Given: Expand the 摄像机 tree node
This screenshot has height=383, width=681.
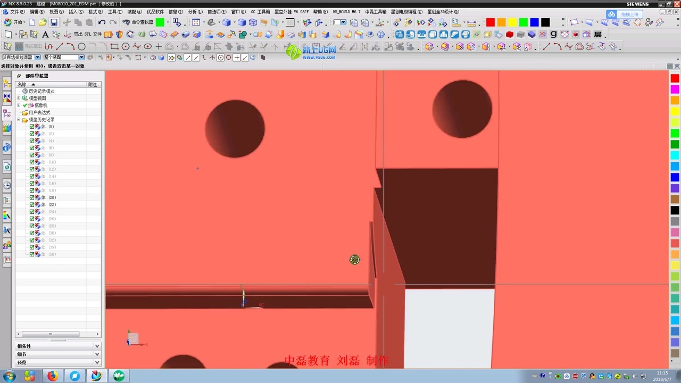Looking at the screenshot, I should [x=19, y=105].
